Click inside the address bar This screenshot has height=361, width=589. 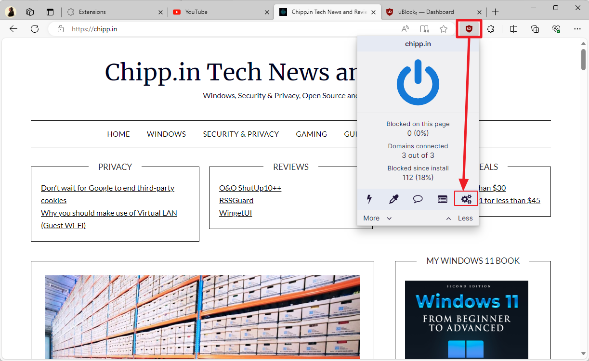click(x=193, y=29)
